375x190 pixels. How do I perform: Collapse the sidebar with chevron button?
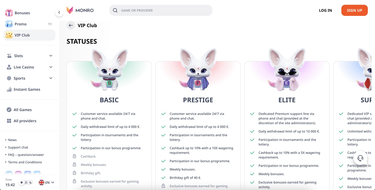click(x=59, y=12)
